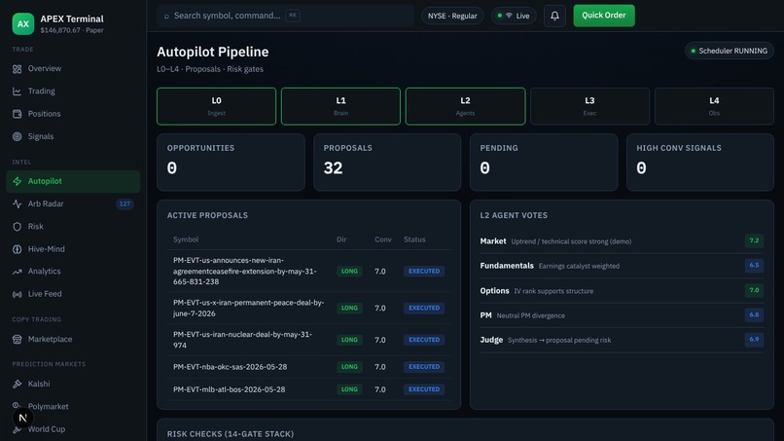
Task: Click the Judge synthesis vote row
Action: click(x=622, y=340)
